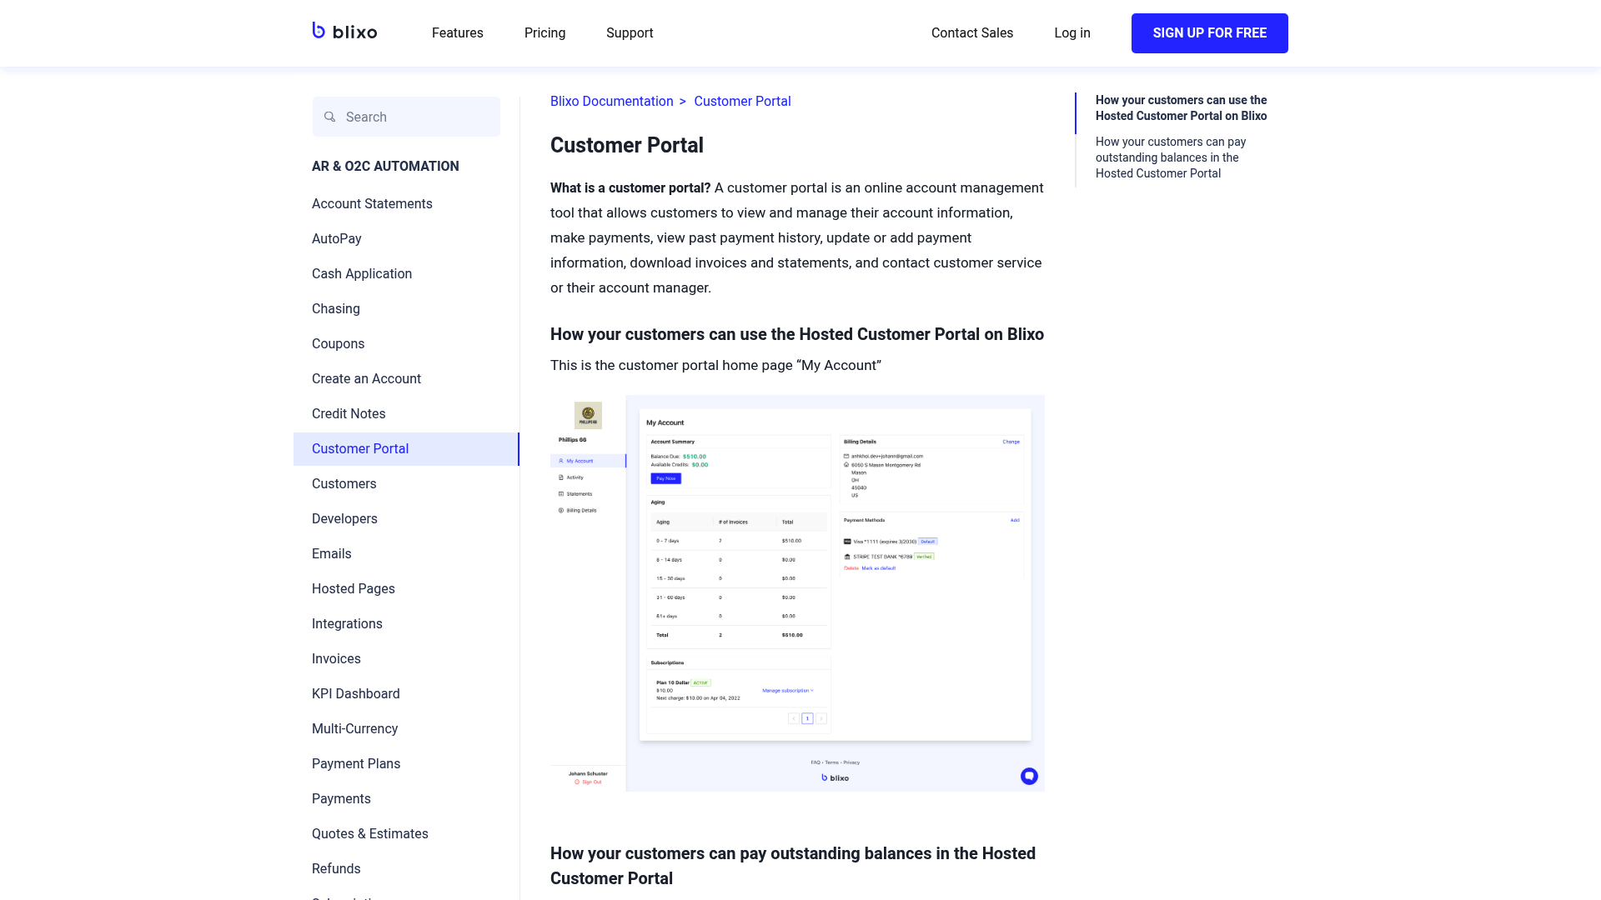Click 'pay outstanding balances' section heading
Image resolution: width=1601 pixels, height=900 pixels.
coord(793,866)
